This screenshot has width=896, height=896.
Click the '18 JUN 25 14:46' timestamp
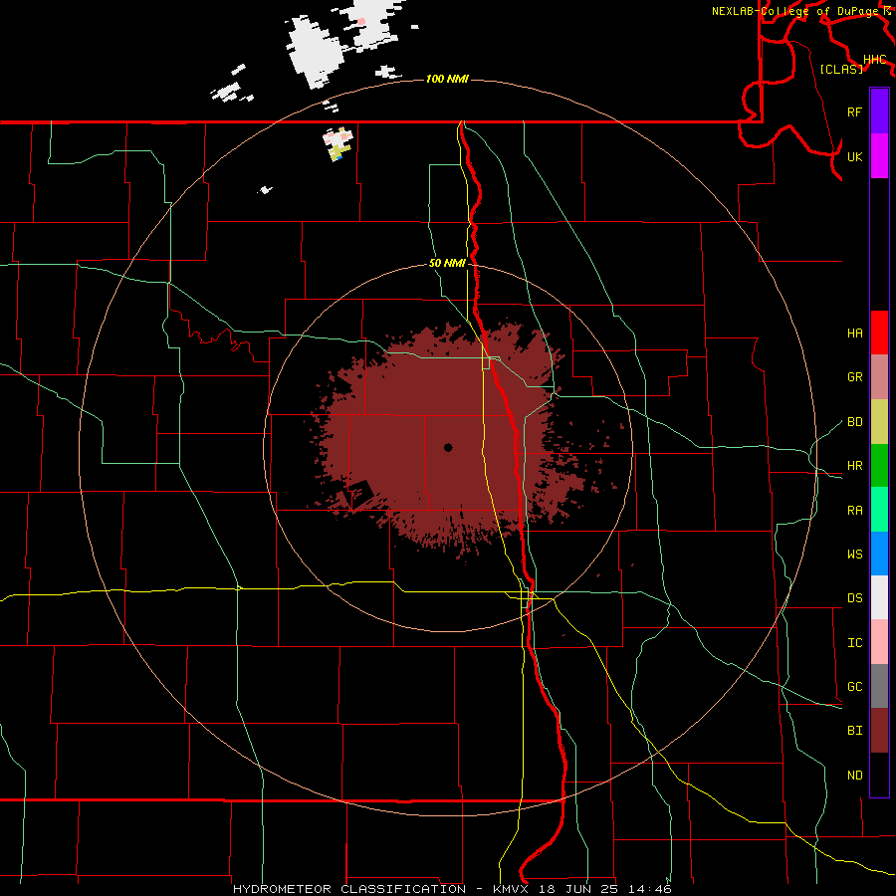(604, 889)
